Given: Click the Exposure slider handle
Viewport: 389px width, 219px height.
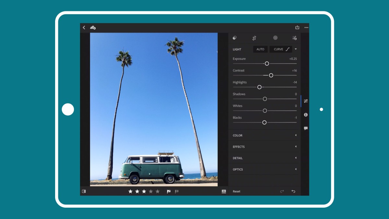Looking at the screenshot, I should click(x=267, y=64).
